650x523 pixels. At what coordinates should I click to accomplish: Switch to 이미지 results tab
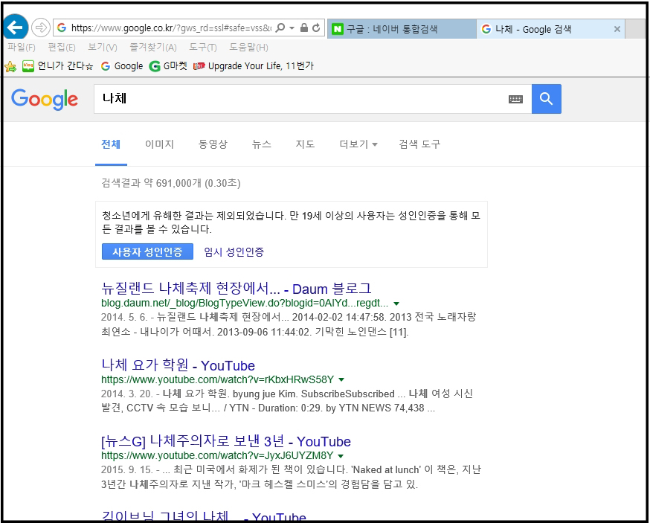(x=160, y=144)
